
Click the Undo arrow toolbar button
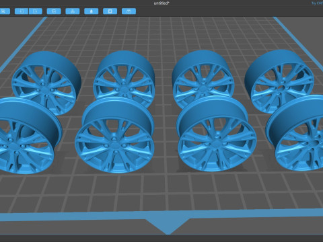point(22,11)
